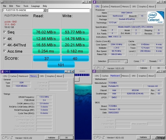Click the 4K-64Thrd read result 16.55 MB/s
Viewport: 166px width, 140px height.
[46, 45]
